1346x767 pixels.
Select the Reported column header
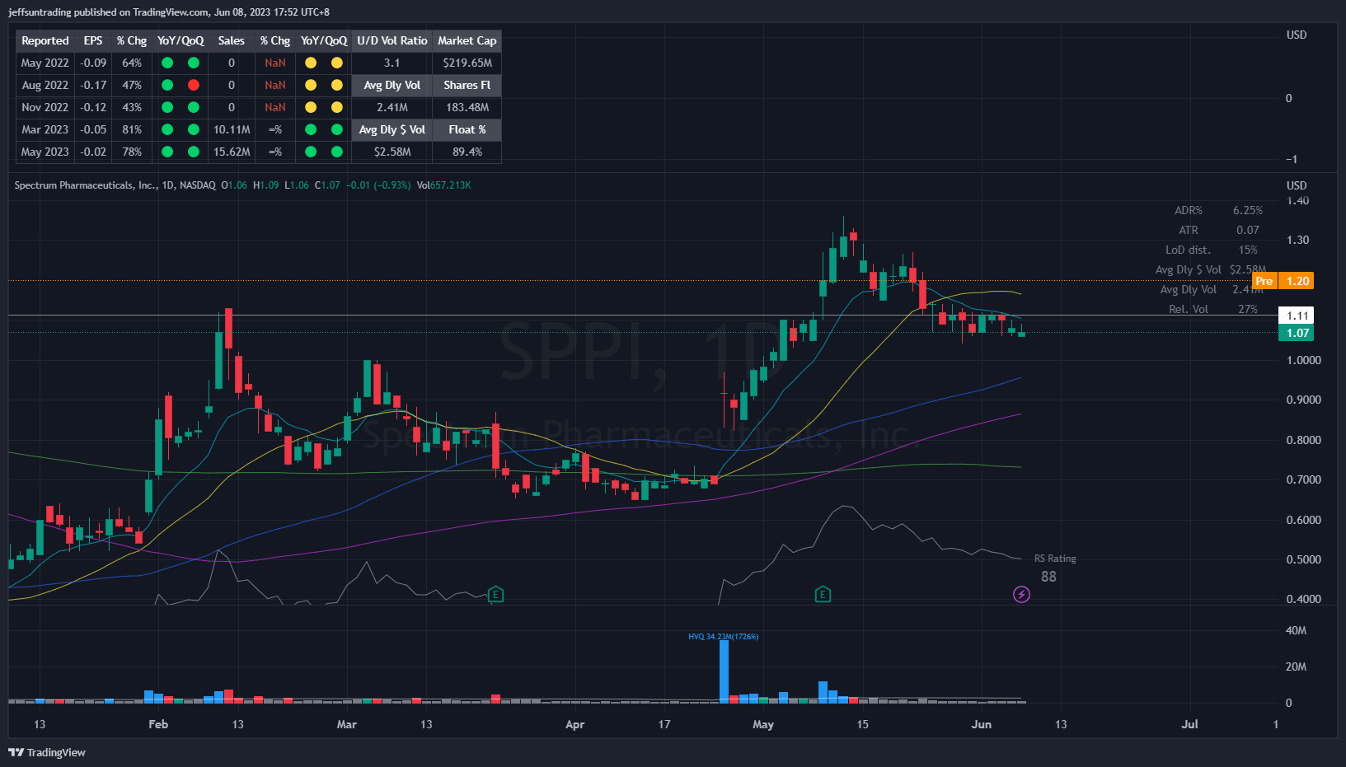point(45,40)
